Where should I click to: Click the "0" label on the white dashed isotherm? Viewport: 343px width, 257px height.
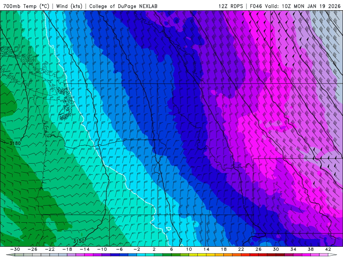pos(53,47)
